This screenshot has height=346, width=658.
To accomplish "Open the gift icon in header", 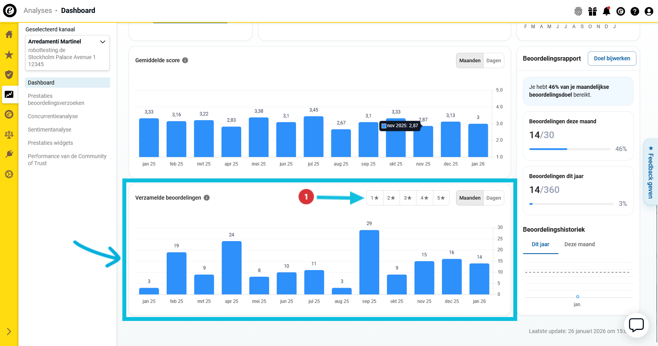I will (592, 11).
